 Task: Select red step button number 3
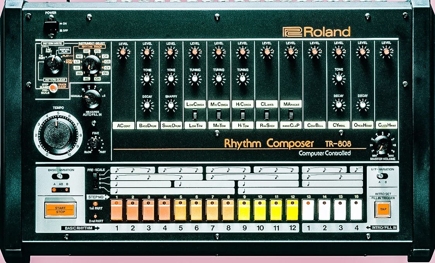[148, 210]
